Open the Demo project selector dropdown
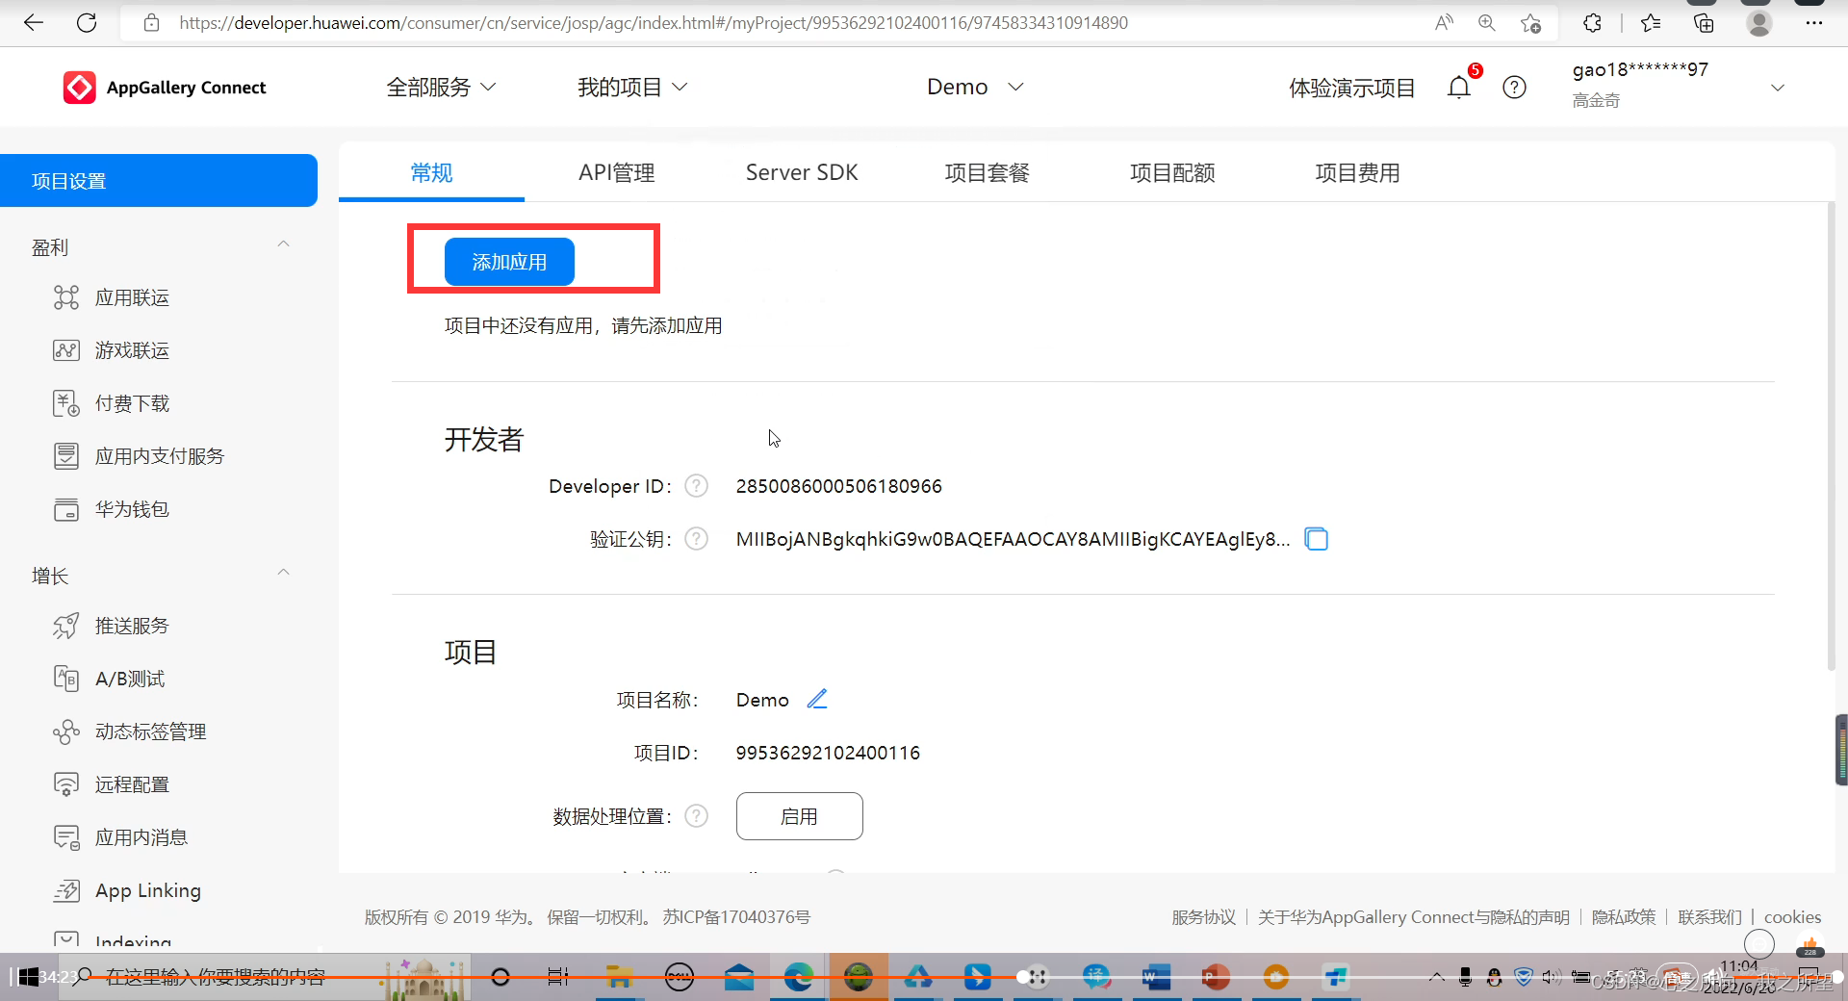This screenshot has width=1848, height=1001. (x=975, y=88)
